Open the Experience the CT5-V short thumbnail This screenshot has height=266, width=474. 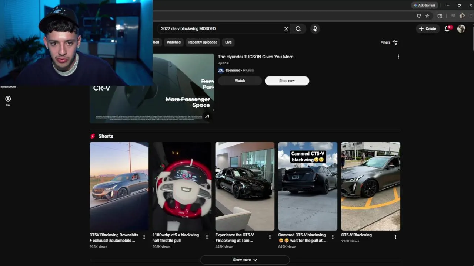[245, 186]
